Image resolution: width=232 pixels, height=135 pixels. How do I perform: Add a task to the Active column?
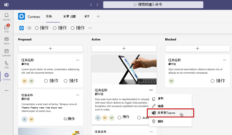click(124, 49)
